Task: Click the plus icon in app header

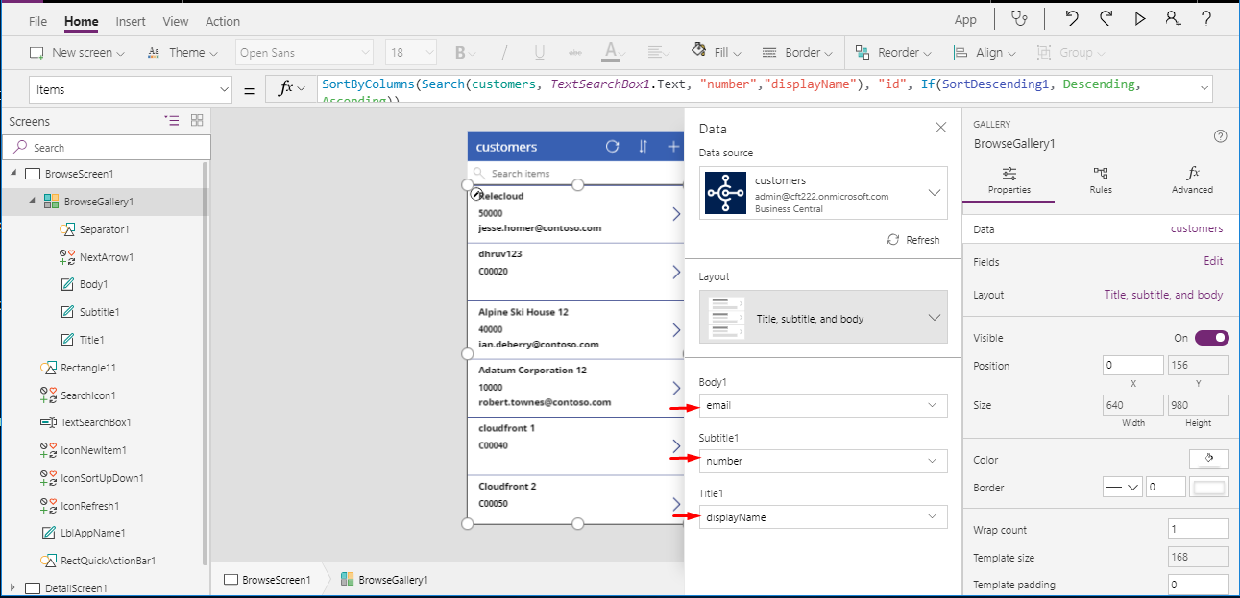Action: coord(673,147)
